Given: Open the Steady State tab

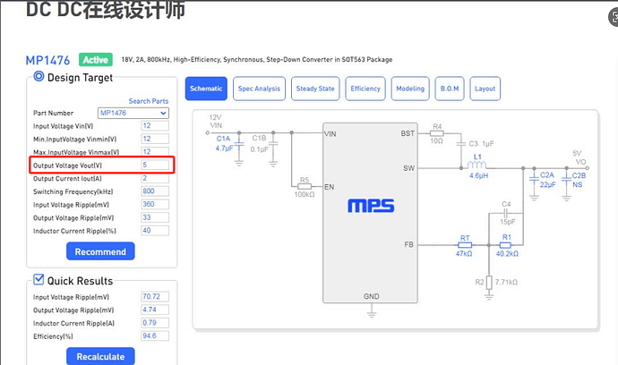Looking at the screenshot, I should (315, 89).
